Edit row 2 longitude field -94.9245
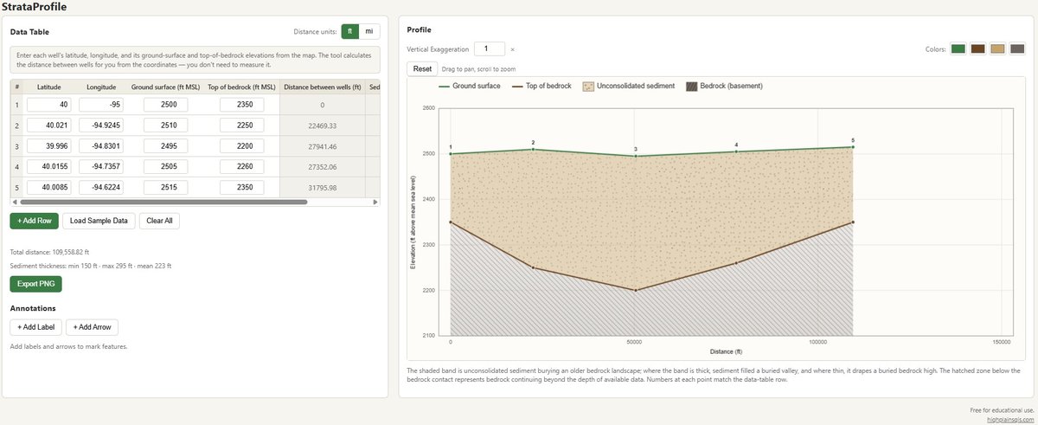1038x425 pixels. tap(101, 126)
